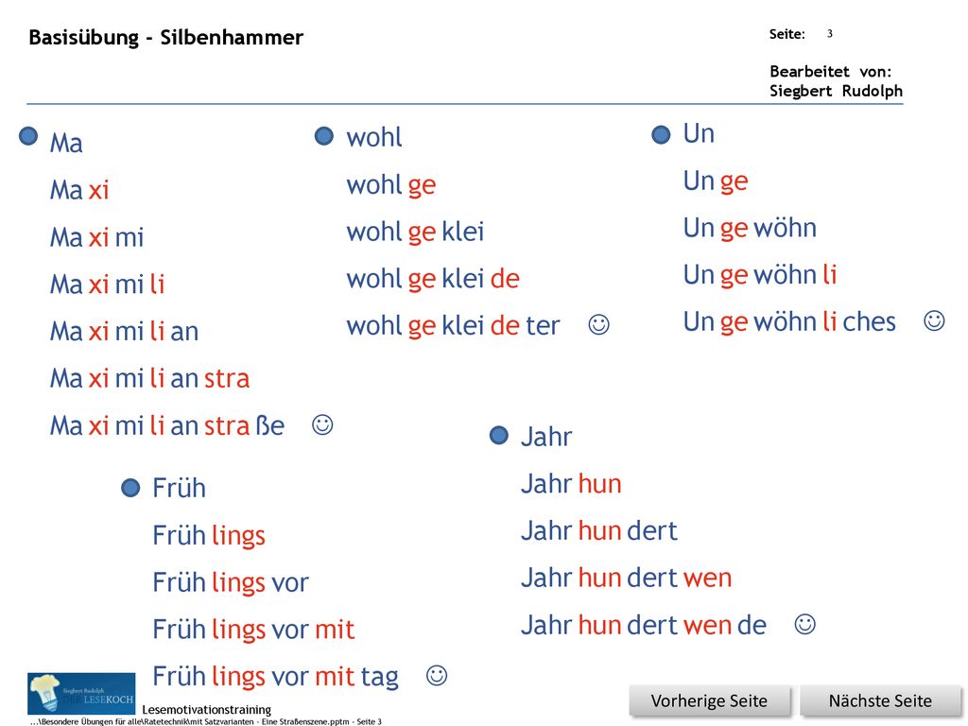Click the smiley after Ungewöhnliches
This screenshot has height=726, width=968.
934,320
